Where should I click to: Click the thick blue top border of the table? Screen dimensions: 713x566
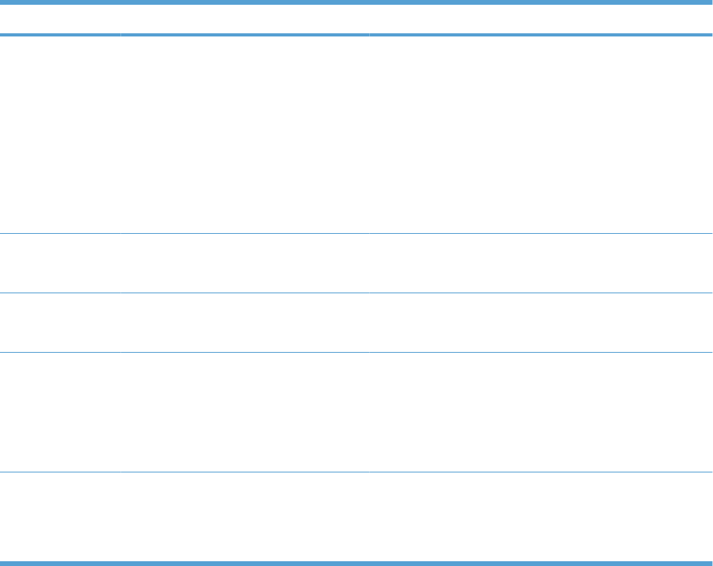coord(356,2)
